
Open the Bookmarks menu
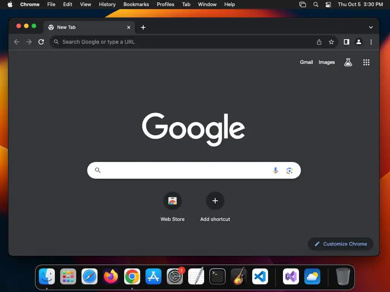coord(136,4)
